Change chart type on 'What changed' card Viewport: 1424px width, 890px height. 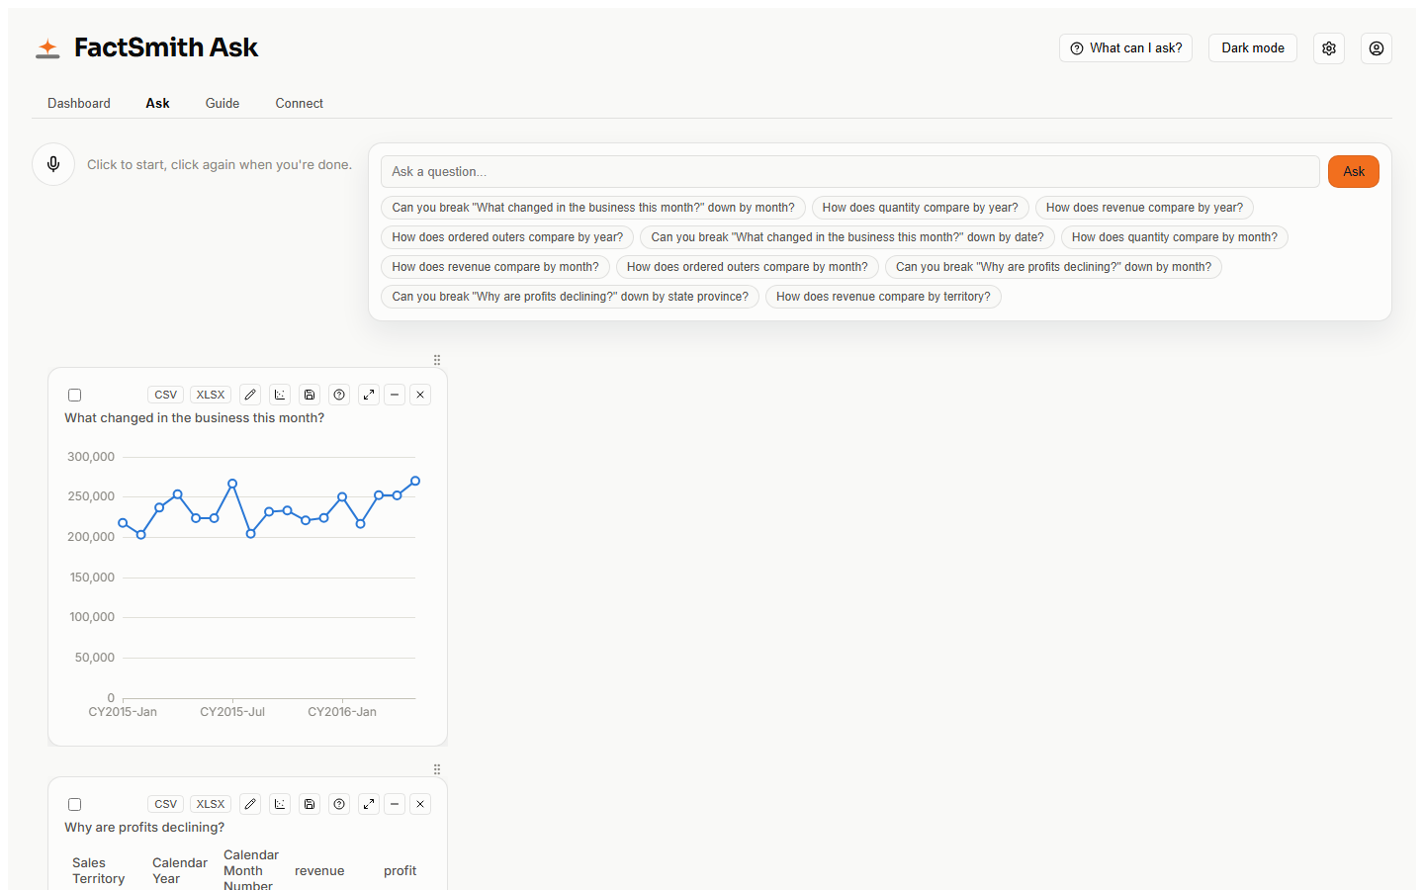(x=280, y=395)
